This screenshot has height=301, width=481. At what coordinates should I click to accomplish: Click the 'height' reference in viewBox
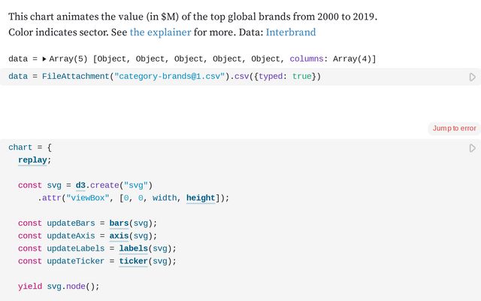point(201,198)
